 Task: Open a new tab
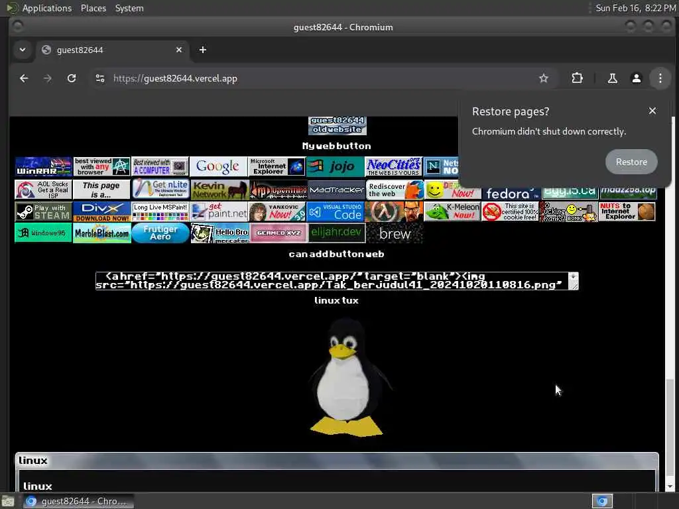[203, 50]
